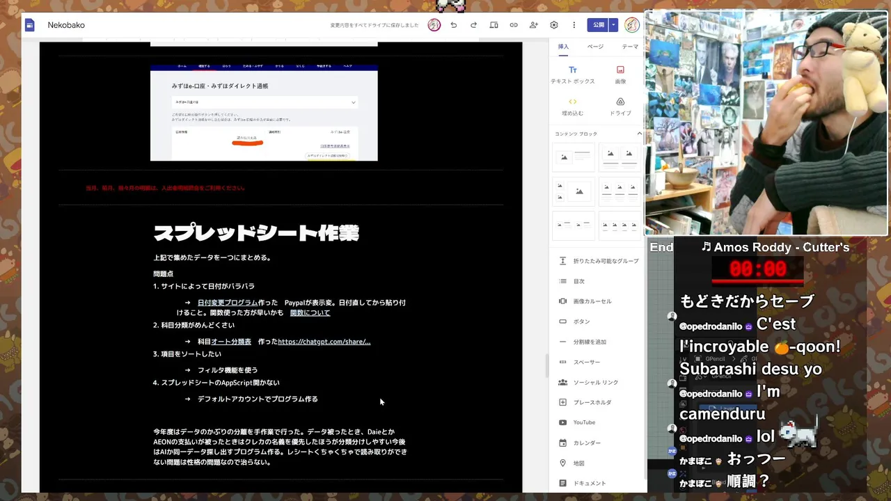Undo the last change
Screen dimensions: 891x501
[x=454, y=25]
